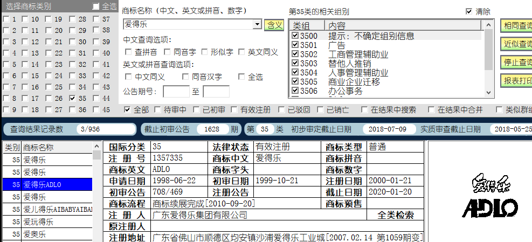Select class 28 checkbox

72,19
